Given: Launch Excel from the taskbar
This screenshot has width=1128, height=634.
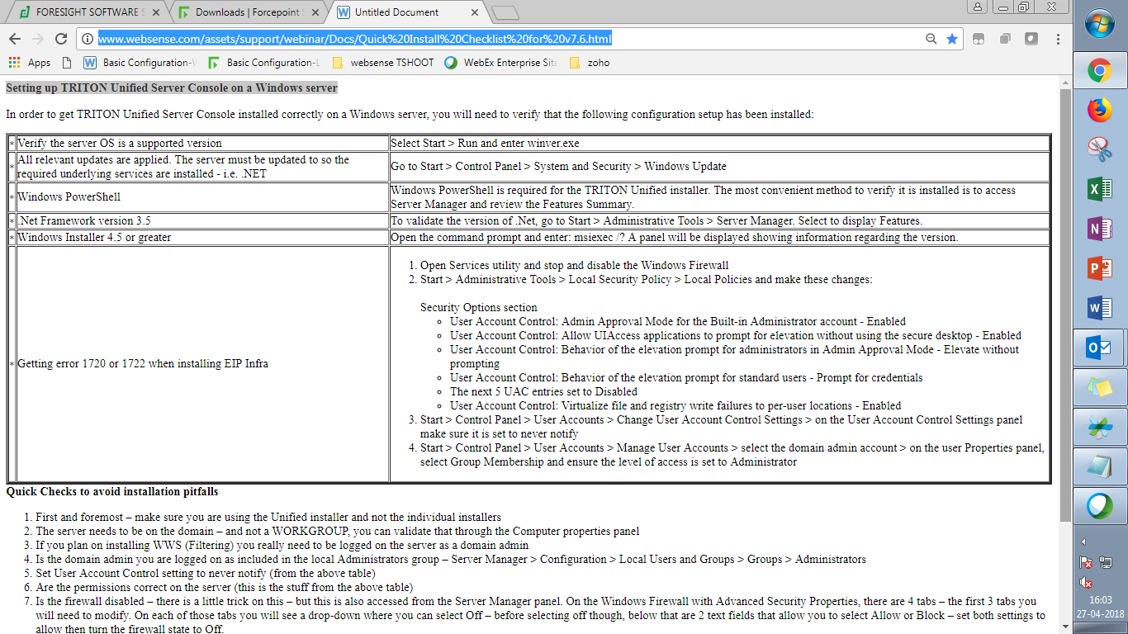Looking at the screenshot, I should pos(1100,190).
